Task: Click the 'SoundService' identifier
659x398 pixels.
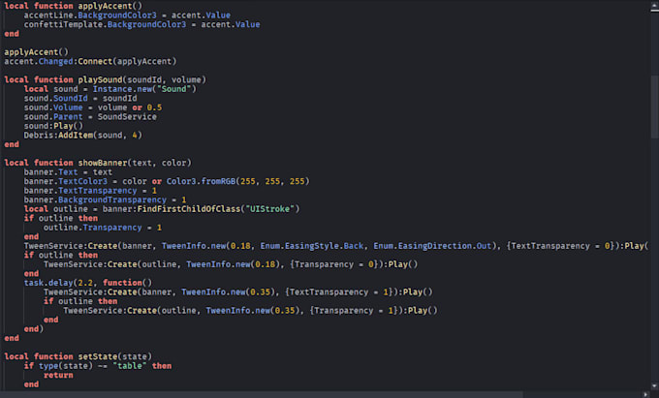Action: tap(127, 117)
